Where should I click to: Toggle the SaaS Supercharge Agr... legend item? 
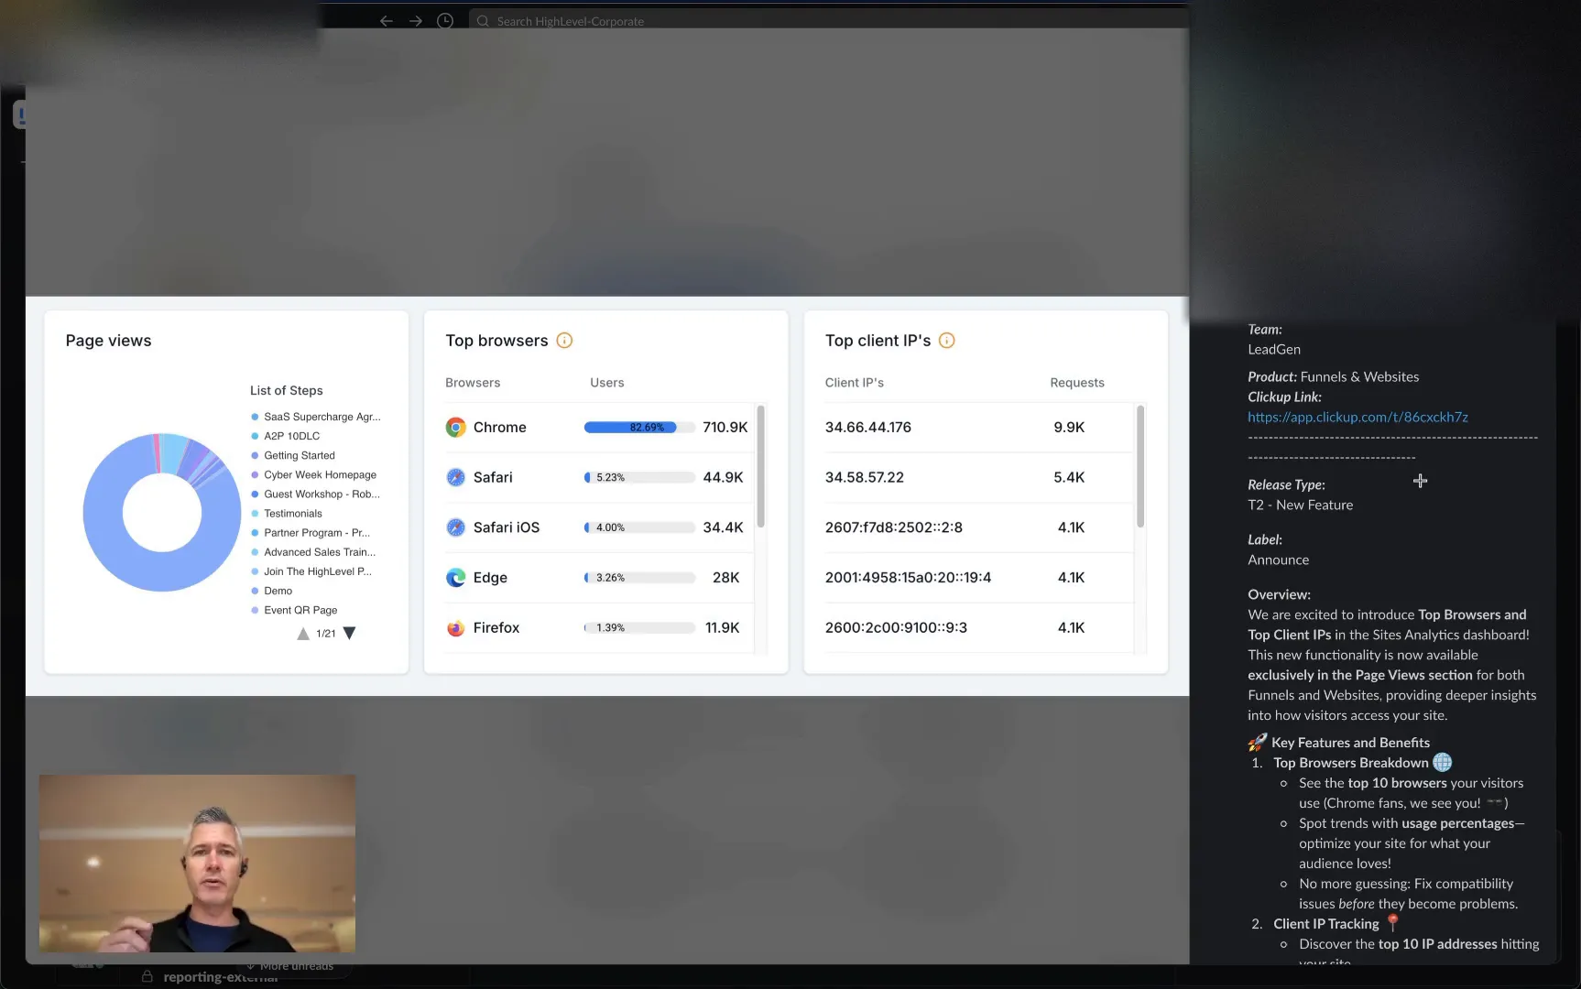316,417
